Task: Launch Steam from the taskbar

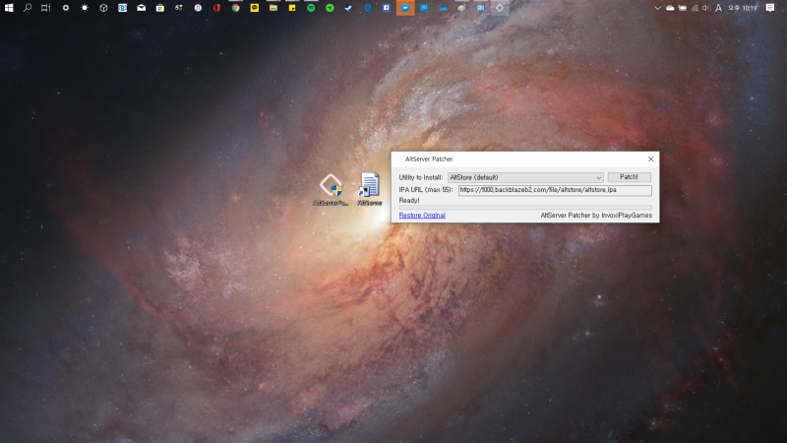Action: (348, 8)
